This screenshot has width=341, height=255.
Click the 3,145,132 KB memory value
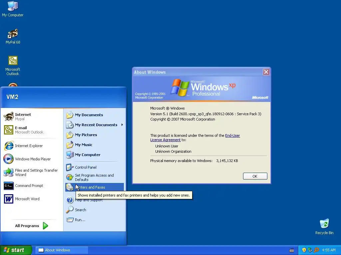click(x=227, y=161)
